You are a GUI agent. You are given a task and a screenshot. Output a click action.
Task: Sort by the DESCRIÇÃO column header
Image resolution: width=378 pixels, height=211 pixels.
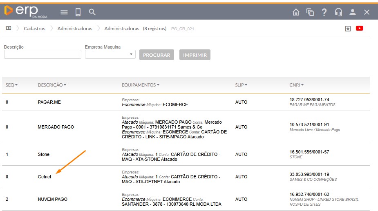[51, 85]
